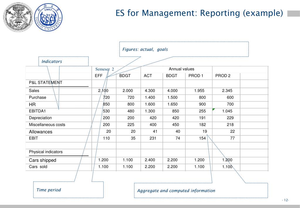300x208 pixels.
Task: Click the EBIT ACT value 231
Action: [x=153, y=138]
